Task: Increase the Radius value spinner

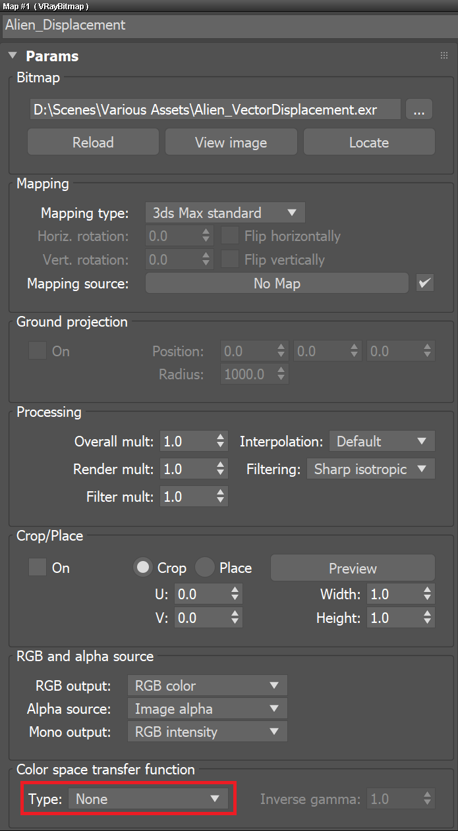Action: tap(283, 370)
